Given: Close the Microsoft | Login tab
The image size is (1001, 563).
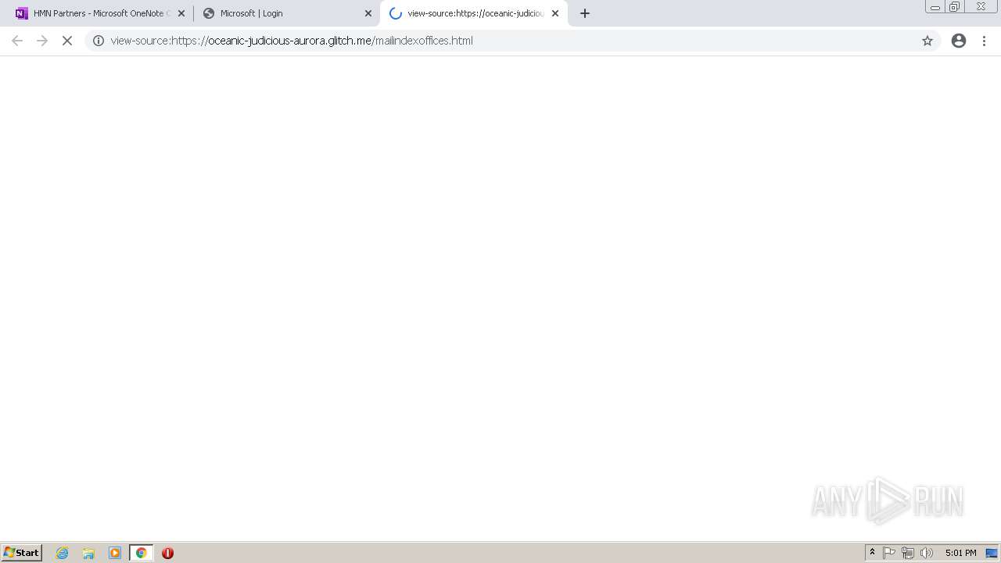Looking at the screenshot, I should tap(368, 13).
